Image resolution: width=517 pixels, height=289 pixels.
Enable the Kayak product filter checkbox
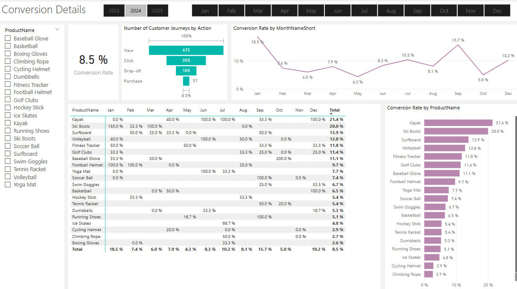point(8,123)
